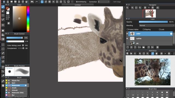Image resolution: width=175 pixels, height=98 pixels.
Task: Enable the radial snap icon
Action: tap(57, 2)
